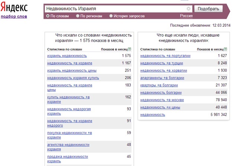Open the недвижимость израиля купить link

point(73,78)
